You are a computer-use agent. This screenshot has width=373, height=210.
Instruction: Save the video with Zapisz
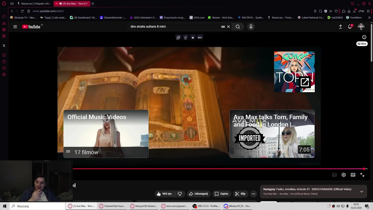(221, 194)
